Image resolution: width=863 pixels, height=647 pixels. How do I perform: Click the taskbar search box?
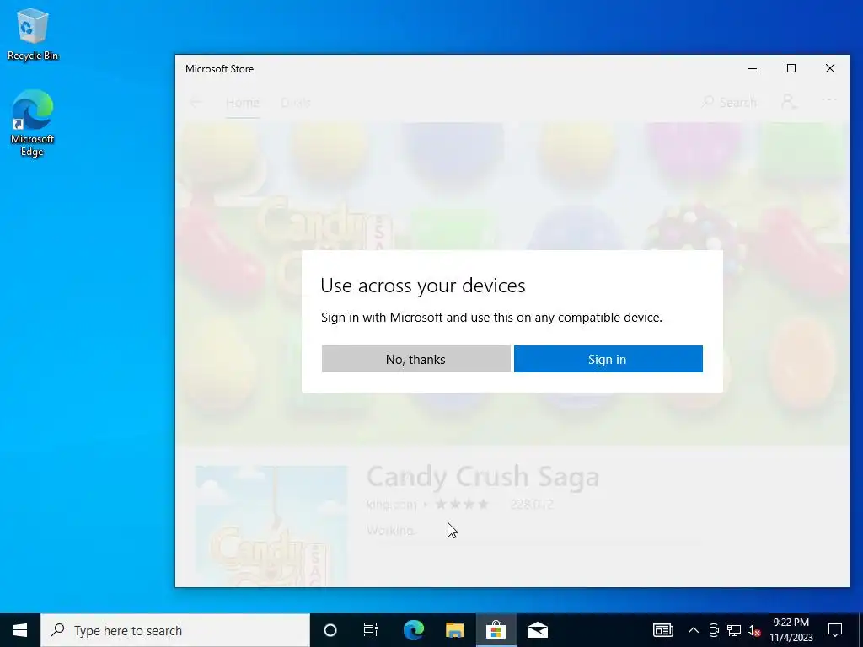click(175, 630)
